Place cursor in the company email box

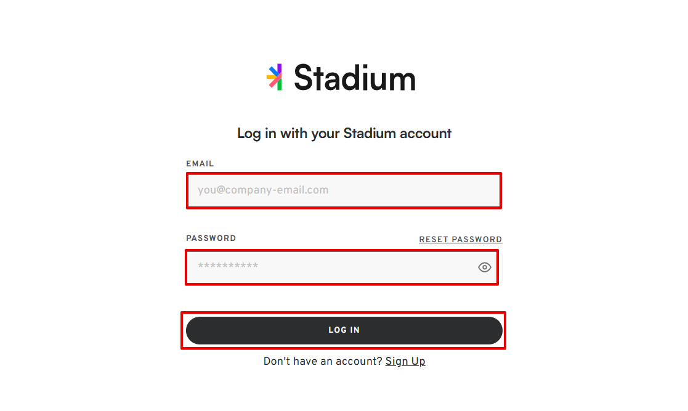pos(344,190)
